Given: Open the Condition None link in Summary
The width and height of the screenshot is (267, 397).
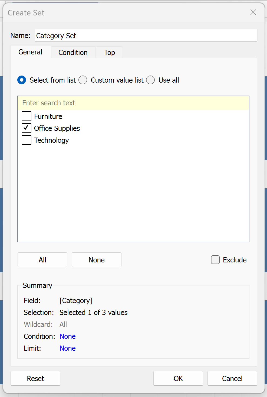Looking at the screenshot, I should [68, 336].
